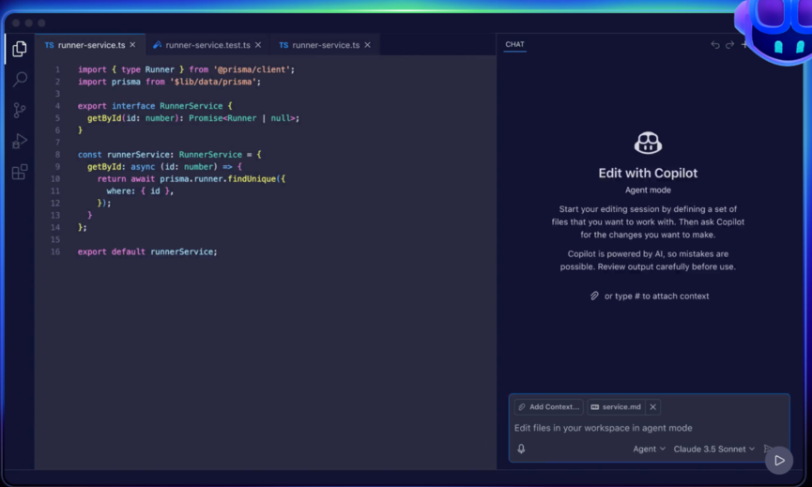Close the runner-service.test.ts tab

tap(258, 45)
